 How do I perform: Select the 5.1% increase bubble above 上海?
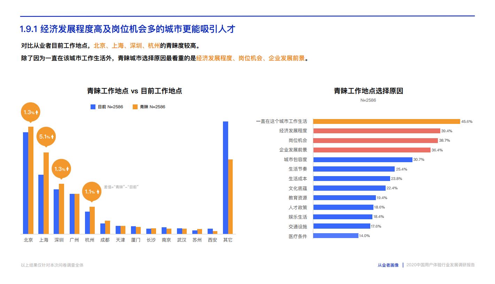[46, 137]
